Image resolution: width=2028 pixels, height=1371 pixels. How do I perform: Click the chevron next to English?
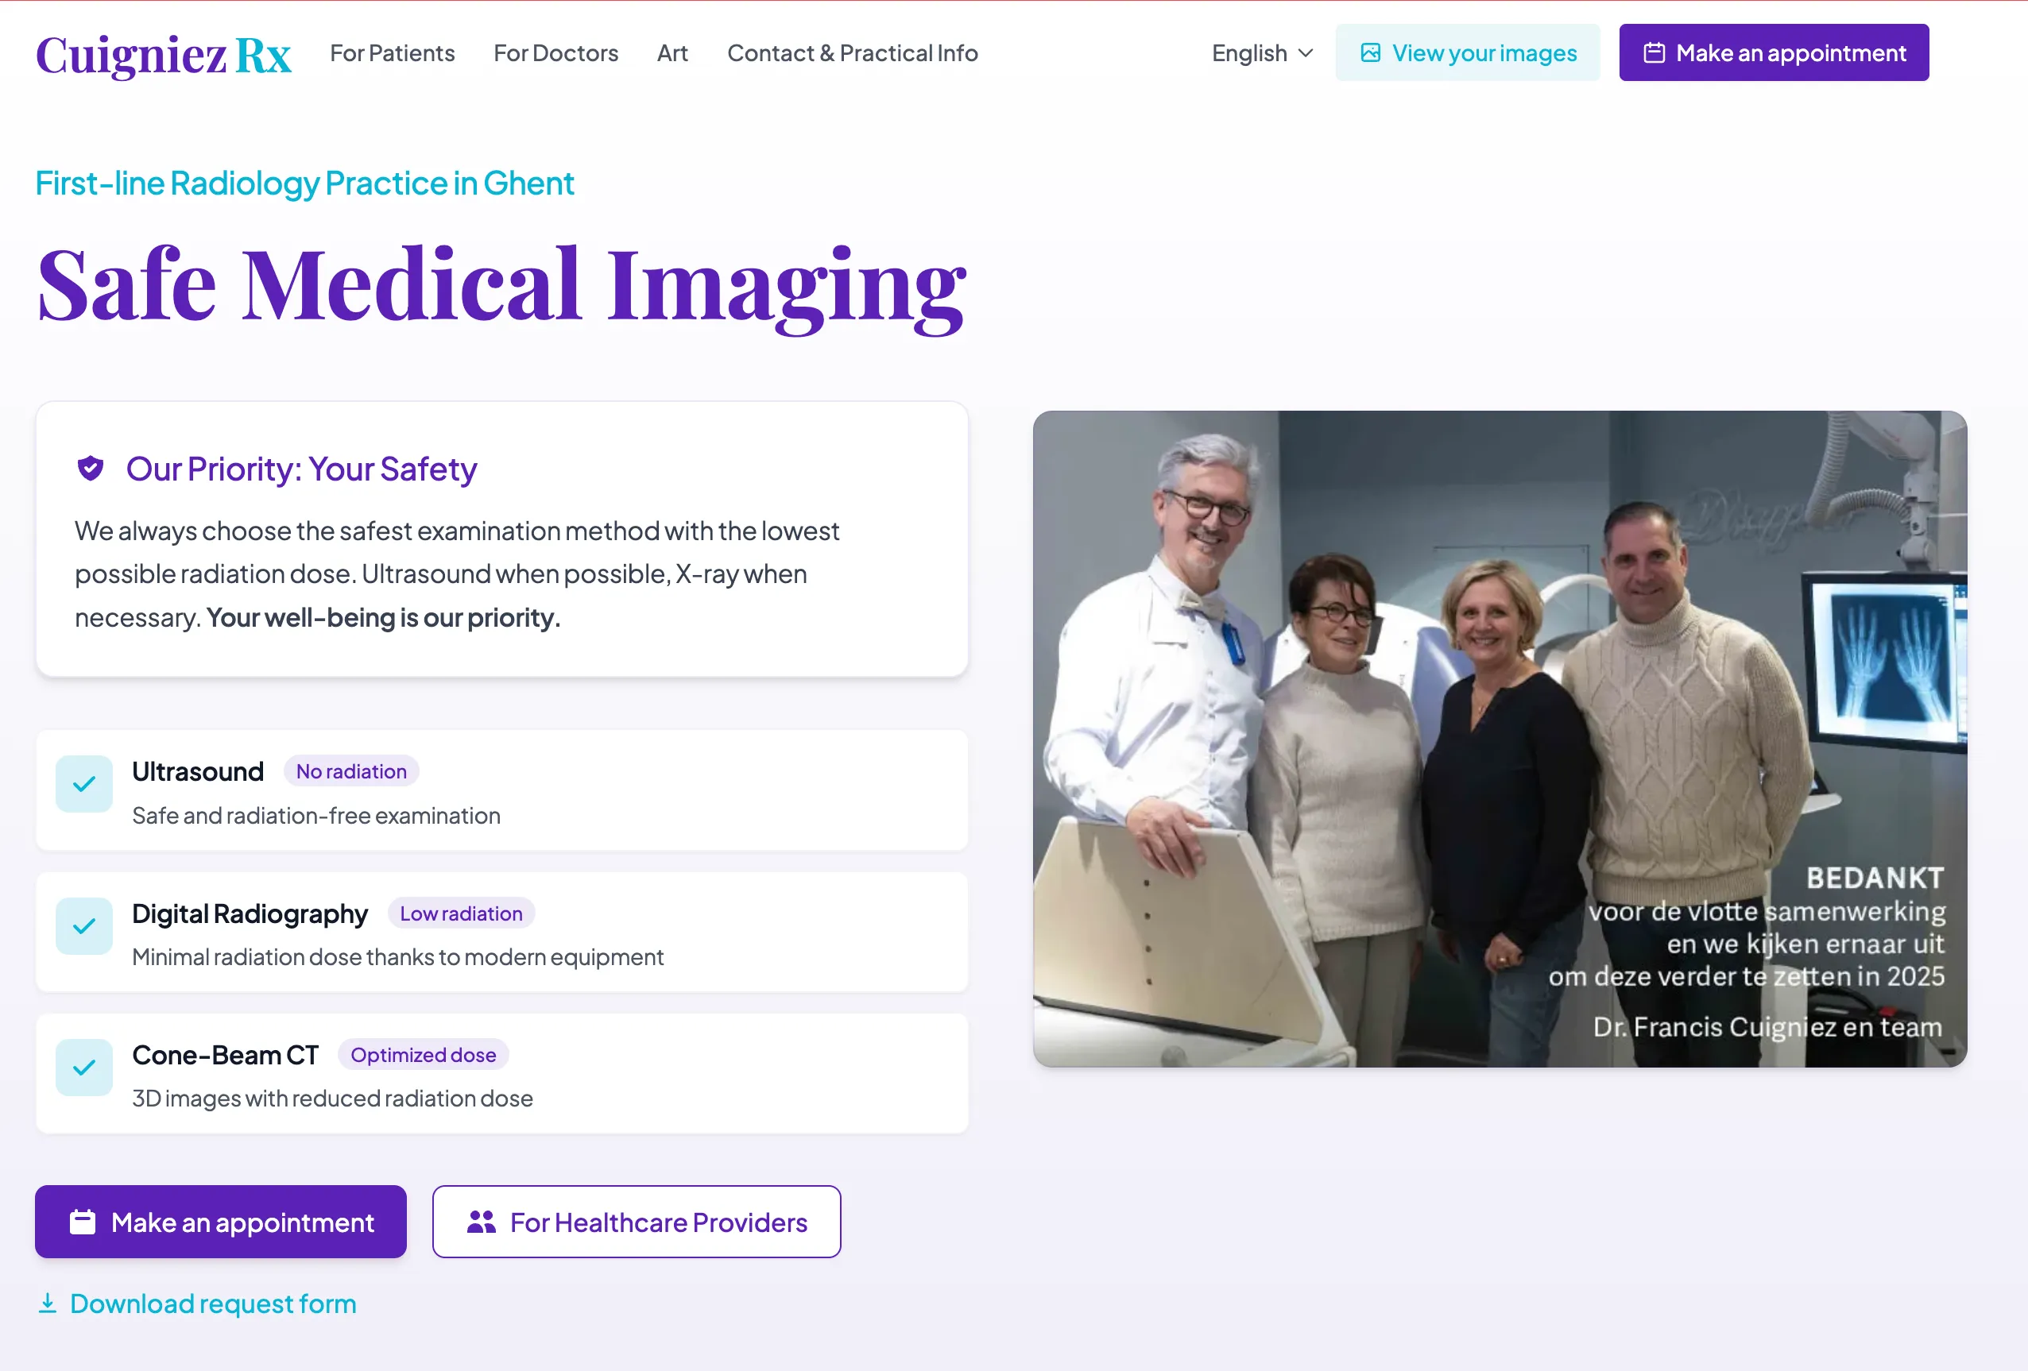point(1306,53)
